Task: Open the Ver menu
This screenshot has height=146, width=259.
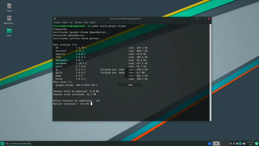Action: pos(71,23)
